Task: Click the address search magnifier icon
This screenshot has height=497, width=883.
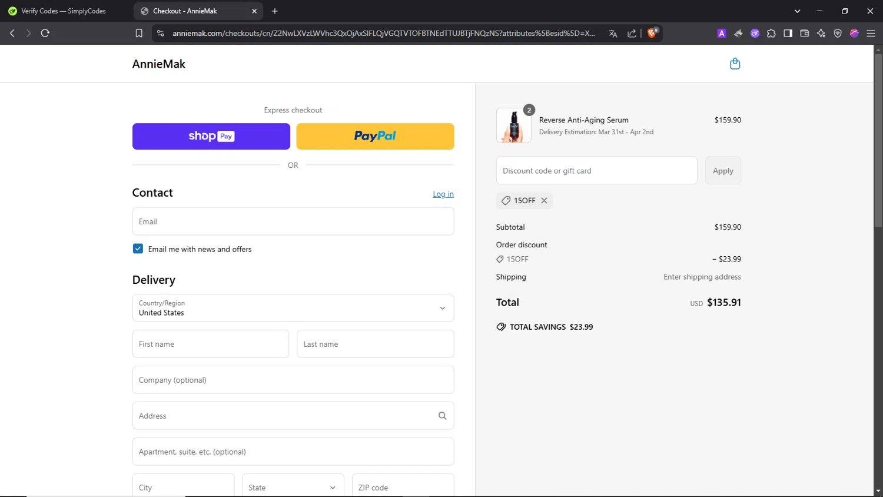Action: 443,416
